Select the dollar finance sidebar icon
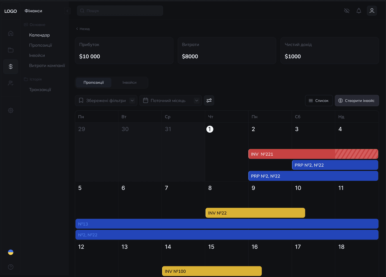The image size is (386, 277). [x=10, y=67]
